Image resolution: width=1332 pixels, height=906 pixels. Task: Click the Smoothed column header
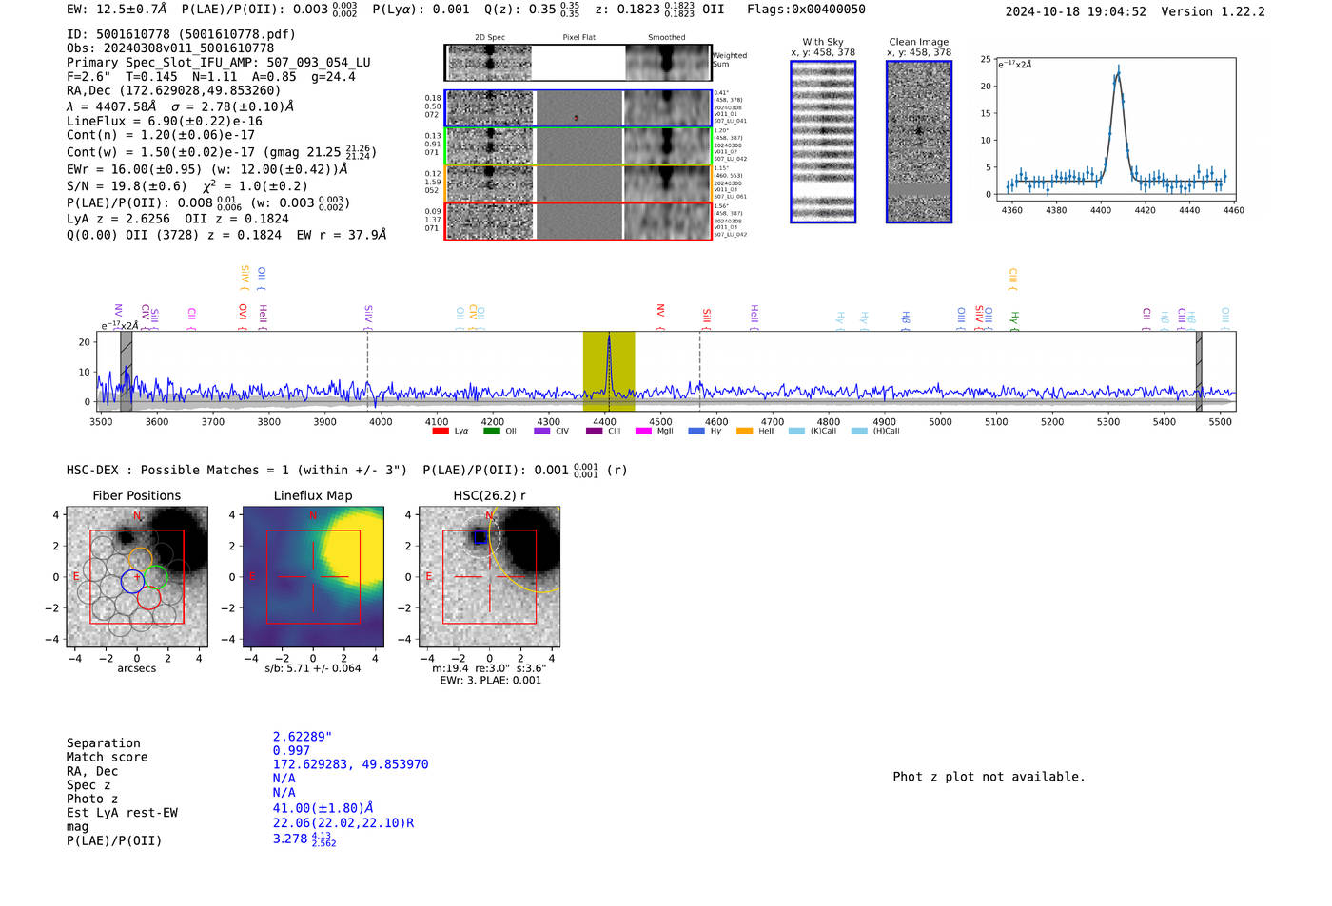point(666,38)
